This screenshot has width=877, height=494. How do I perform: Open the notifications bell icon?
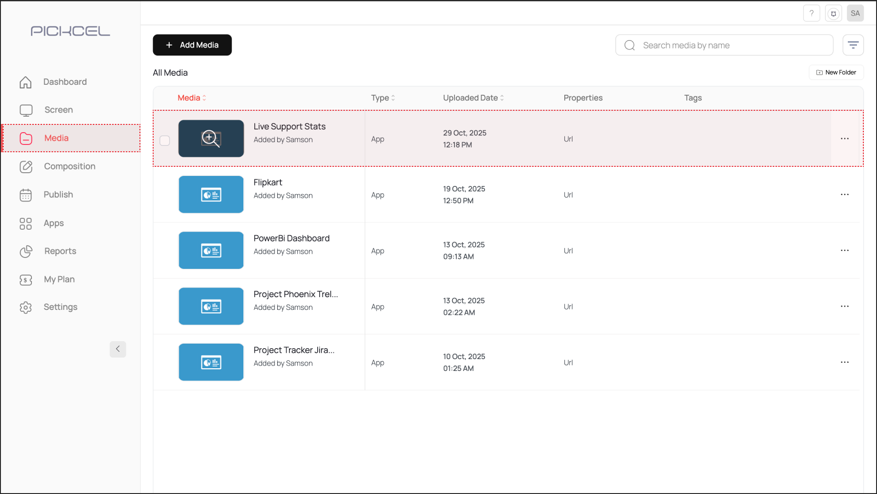tap(833, 13)
